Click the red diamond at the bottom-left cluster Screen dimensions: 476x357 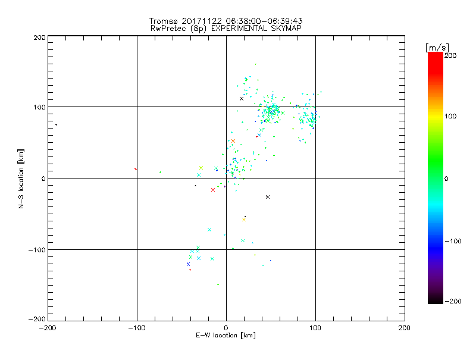tap(190, 270)
